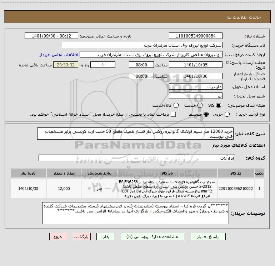Click the remaining time countdown 23:33:32
This screenshot has height=266, width=275.
tap(66, 65)
